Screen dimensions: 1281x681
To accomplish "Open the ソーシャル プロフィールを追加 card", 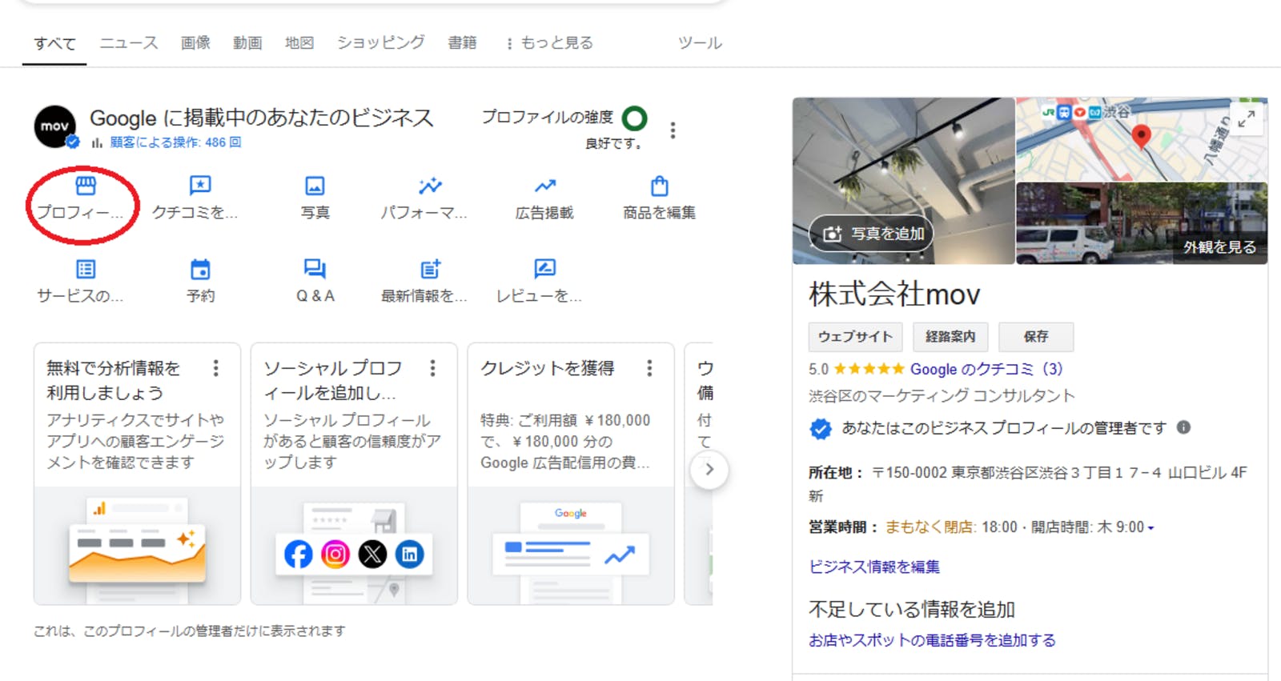I will (354, 474).
